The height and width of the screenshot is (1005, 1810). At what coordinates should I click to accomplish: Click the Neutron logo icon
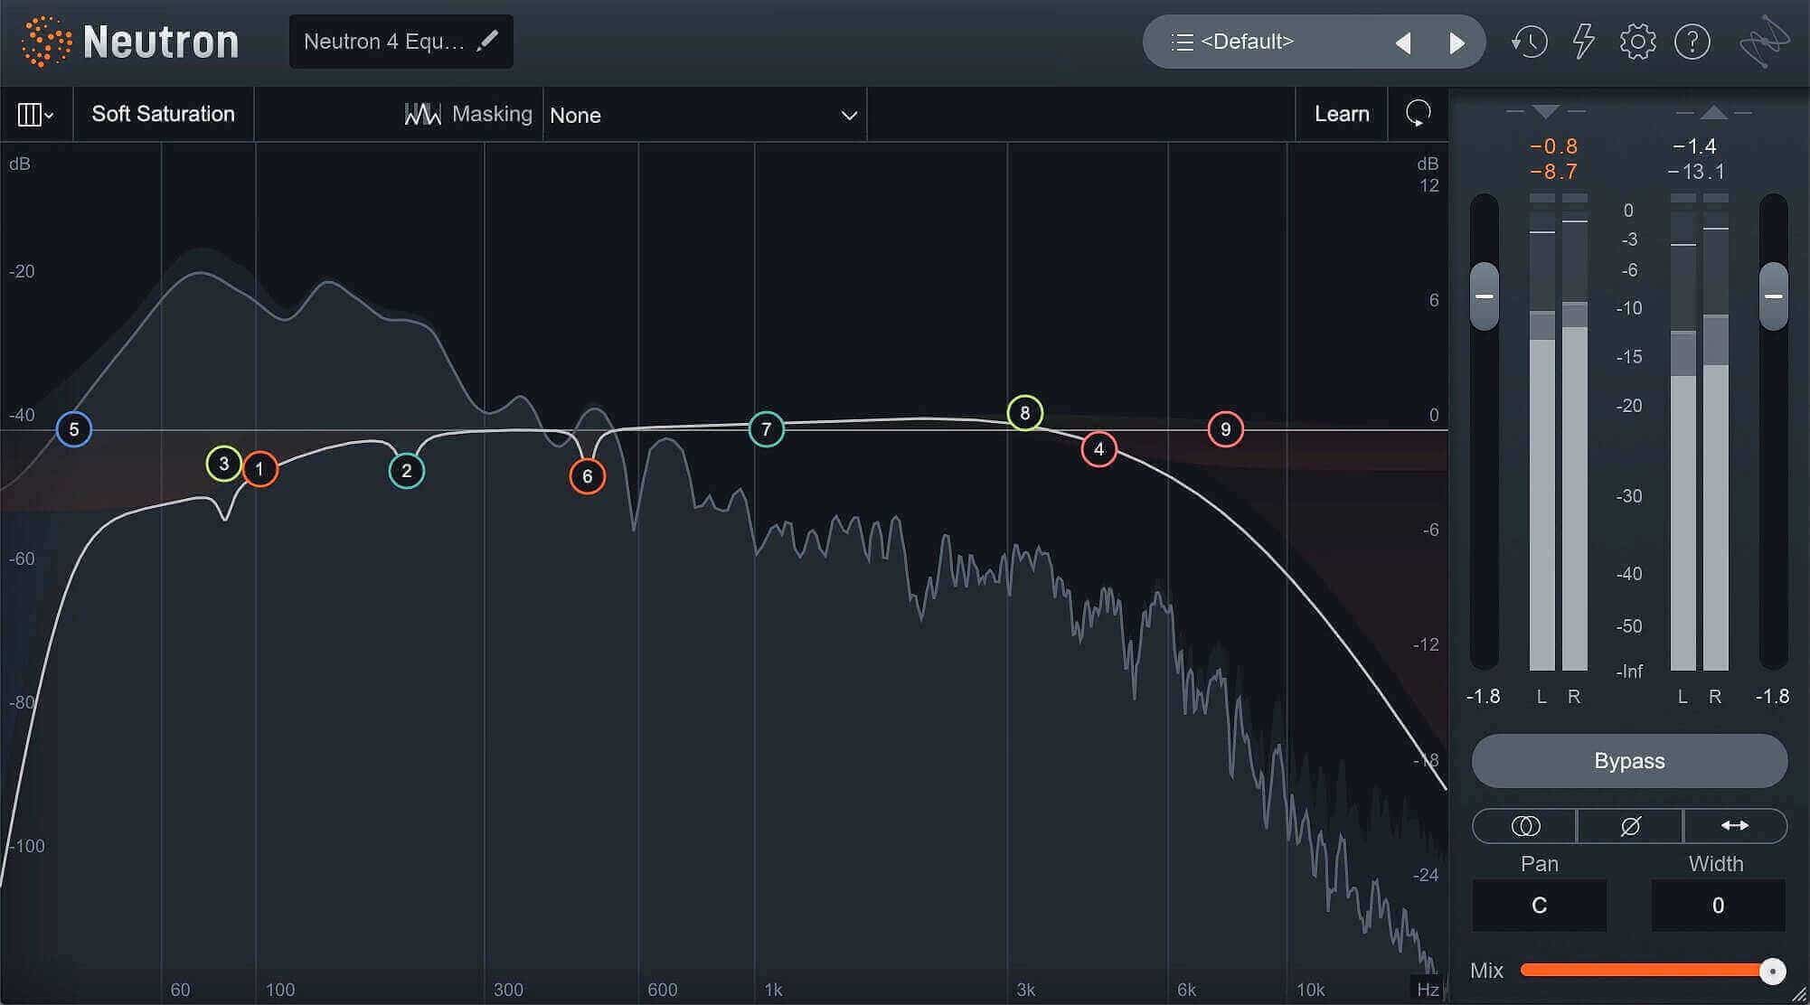45,42
